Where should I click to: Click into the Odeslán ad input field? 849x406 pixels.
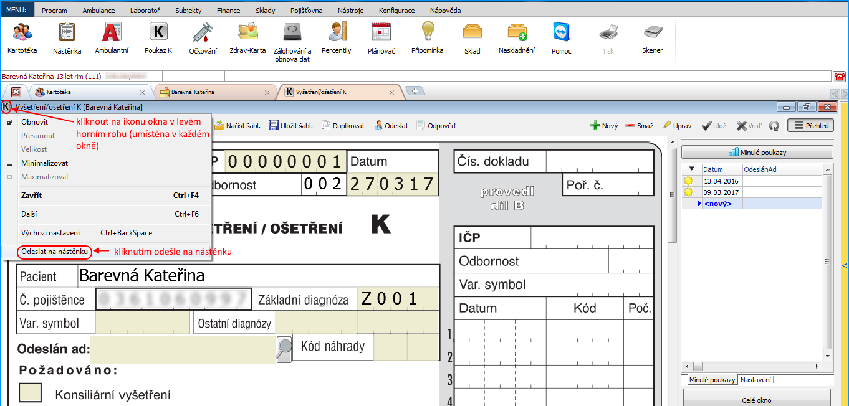click(183, 349)
